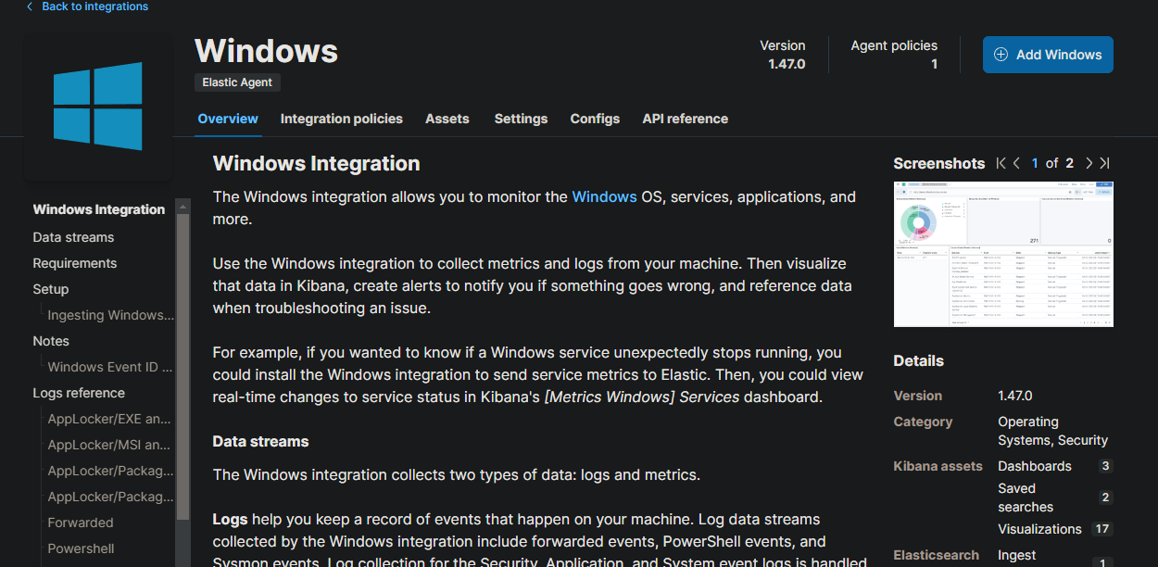Advance to next screenshot with right chevron
Screen dimensions: 1158x567
click(x=1089, y=163)
